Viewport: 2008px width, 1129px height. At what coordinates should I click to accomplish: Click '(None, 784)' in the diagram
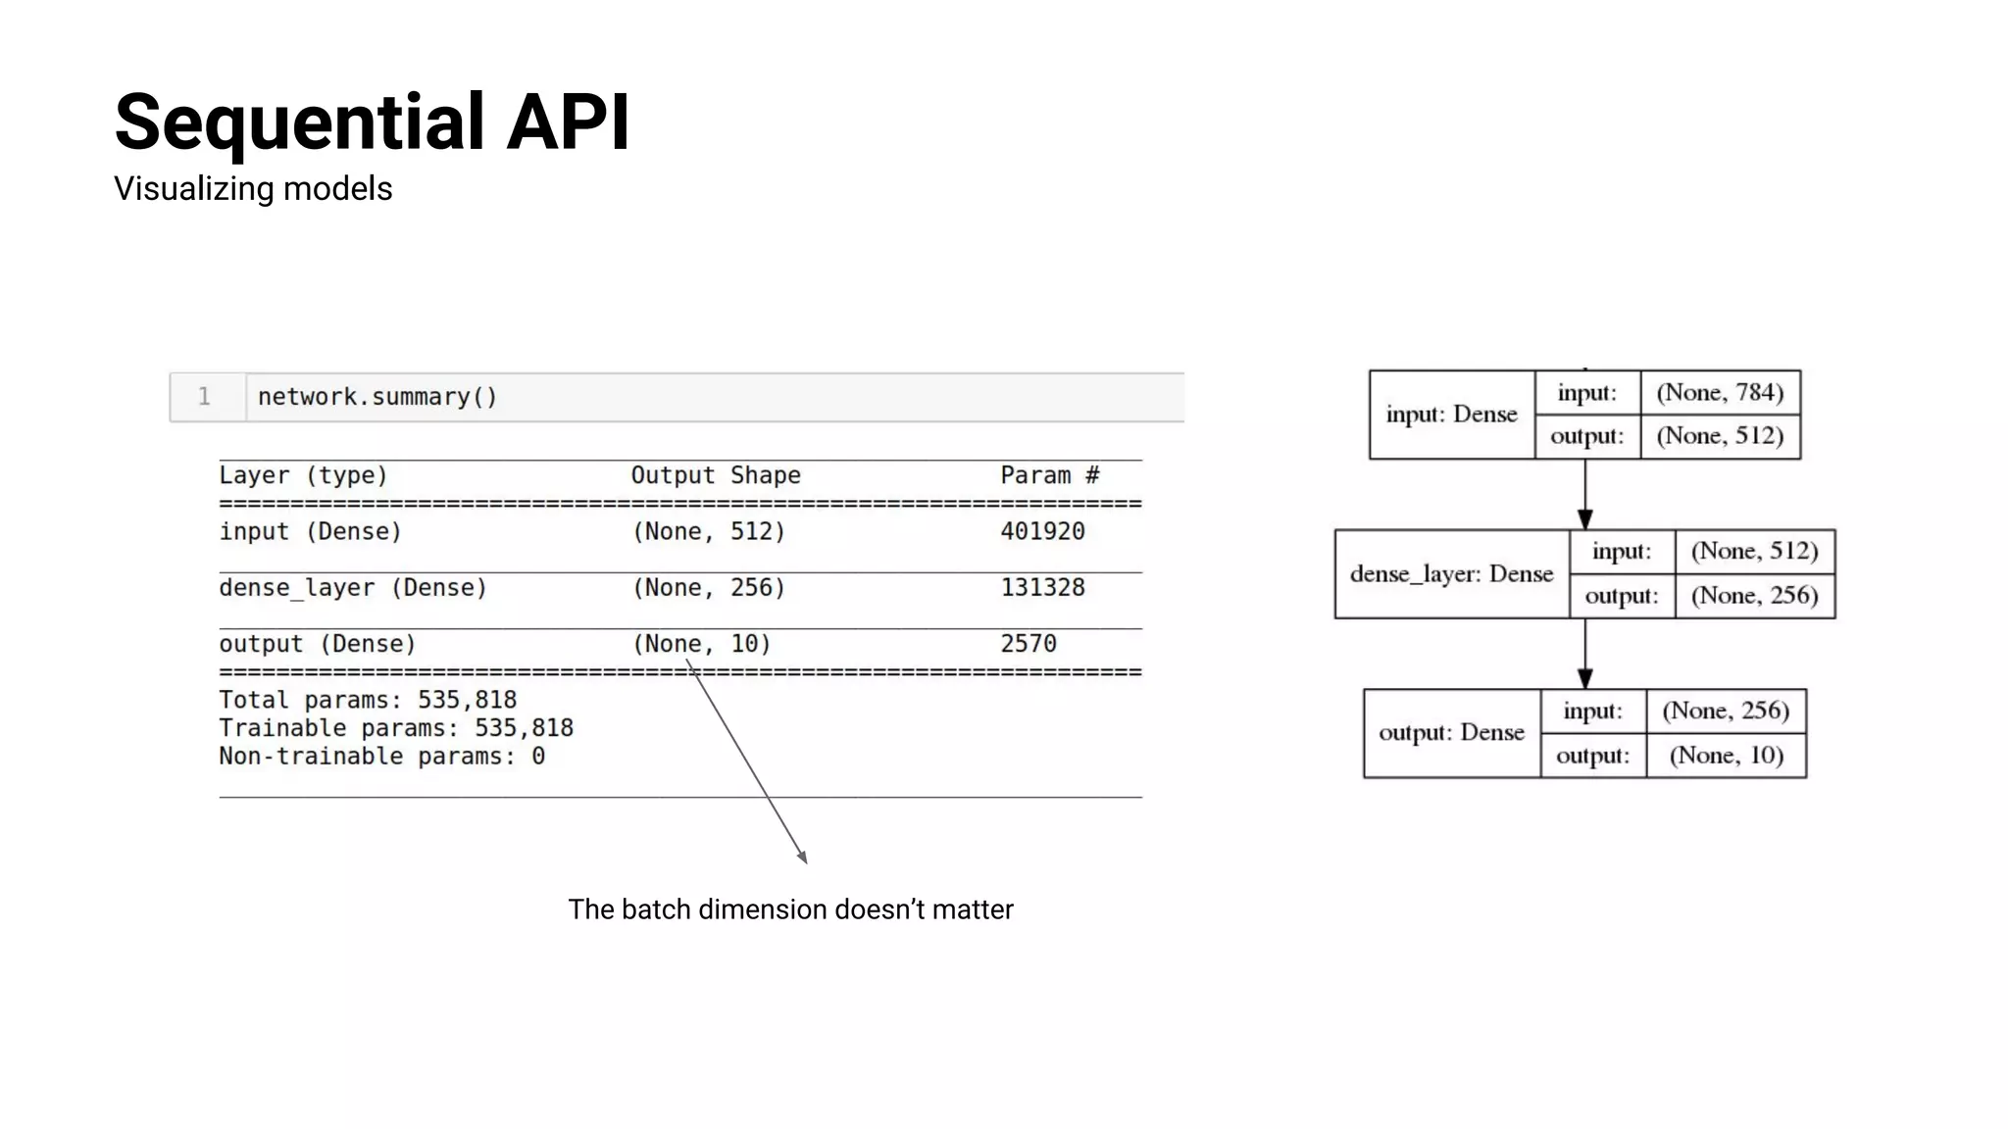1721,393
